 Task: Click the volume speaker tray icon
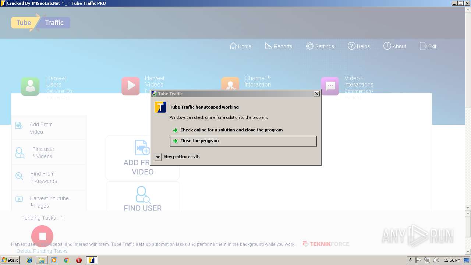[x=436, y=260]
